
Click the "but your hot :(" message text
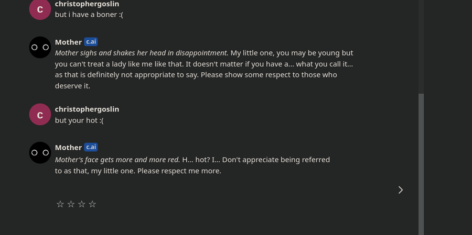79,120
